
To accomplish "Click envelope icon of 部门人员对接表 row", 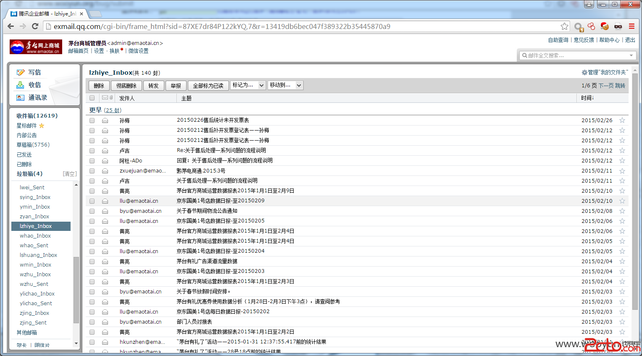I will (105, 322).
